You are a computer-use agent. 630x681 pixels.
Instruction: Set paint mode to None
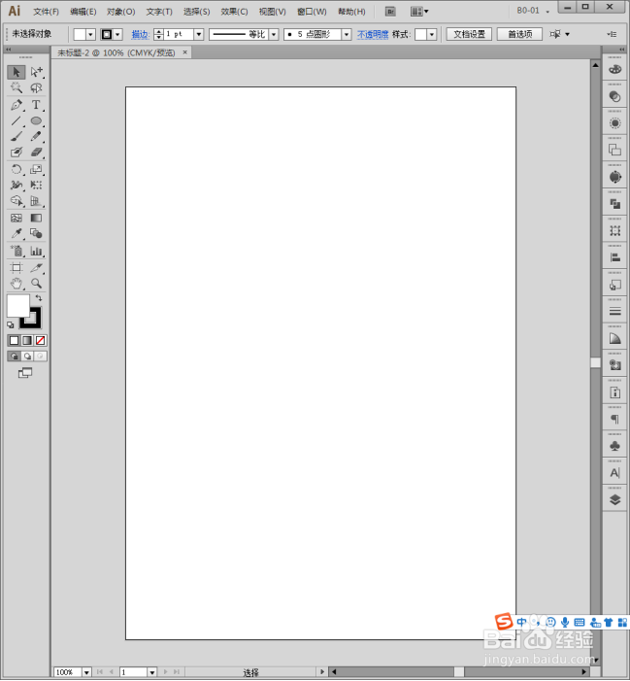point(41,340)
